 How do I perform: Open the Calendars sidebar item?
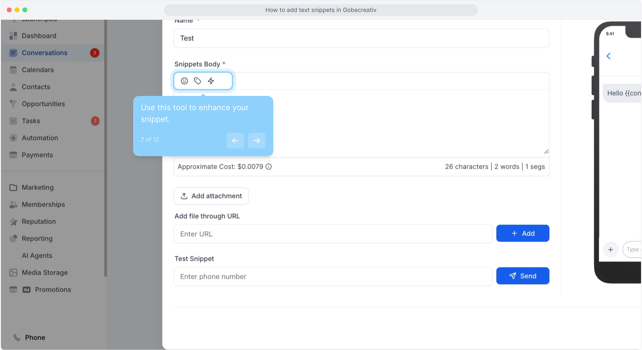point(38,70)
